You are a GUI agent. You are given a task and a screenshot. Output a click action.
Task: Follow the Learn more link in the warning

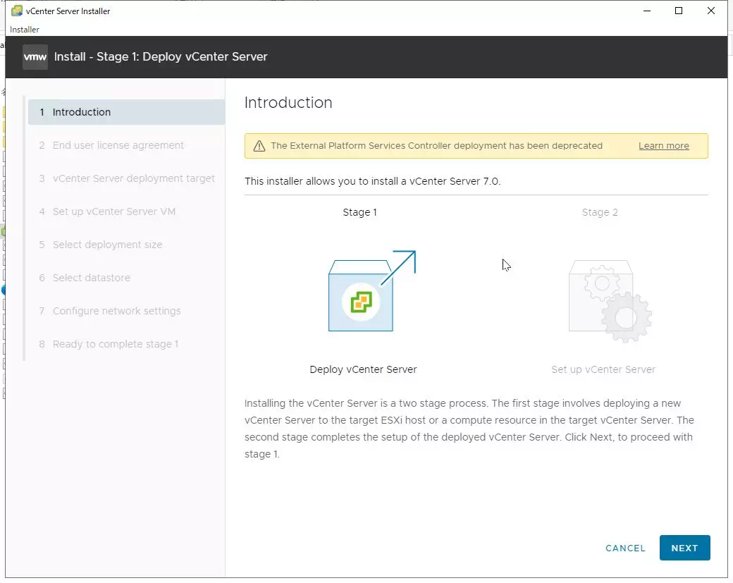pos(663,146)
